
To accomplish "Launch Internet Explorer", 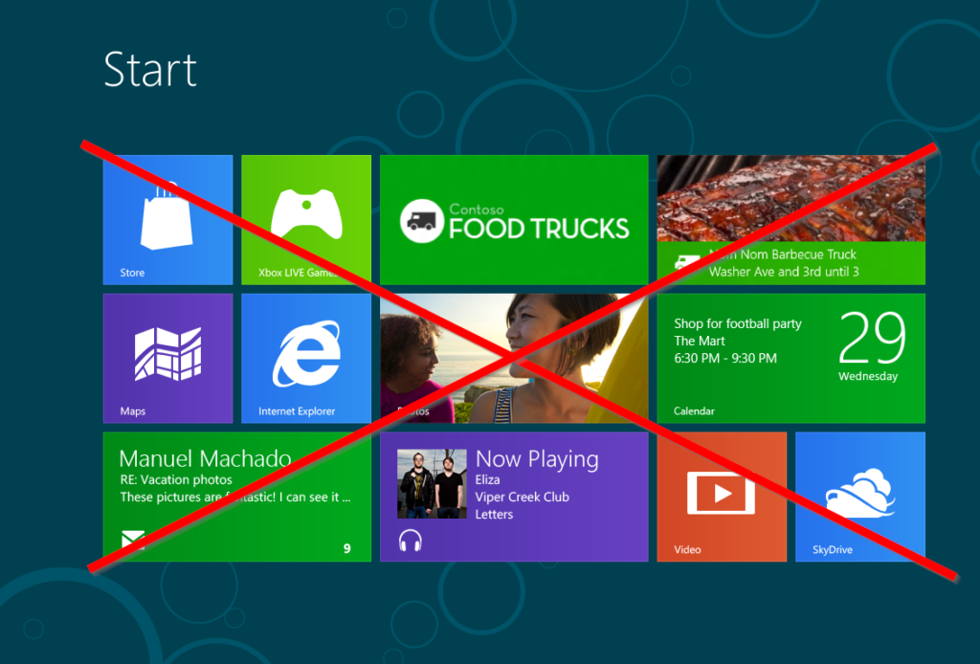I will click(x=306, y=357).
